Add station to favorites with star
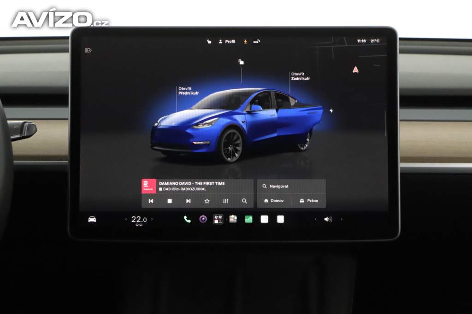 (207, 201)
